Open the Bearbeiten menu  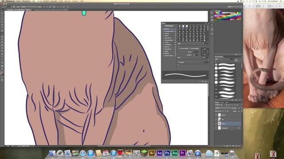[26, 1]
